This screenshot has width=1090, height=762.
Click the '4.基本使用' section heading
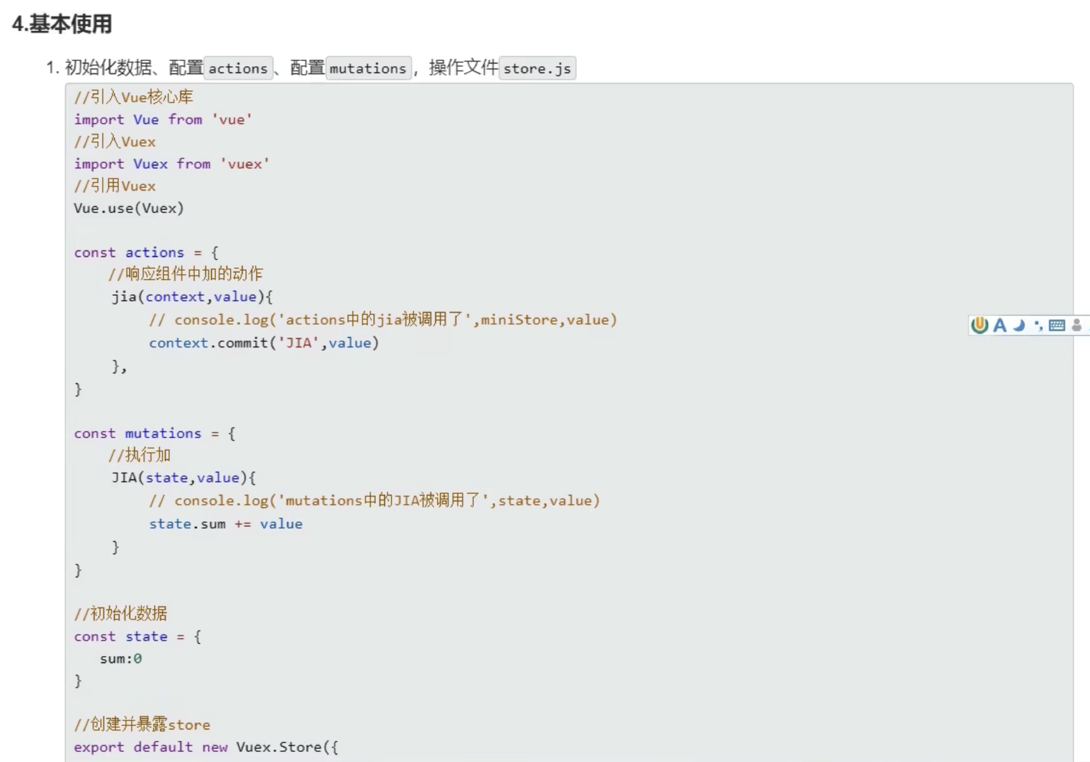[62, 24]
